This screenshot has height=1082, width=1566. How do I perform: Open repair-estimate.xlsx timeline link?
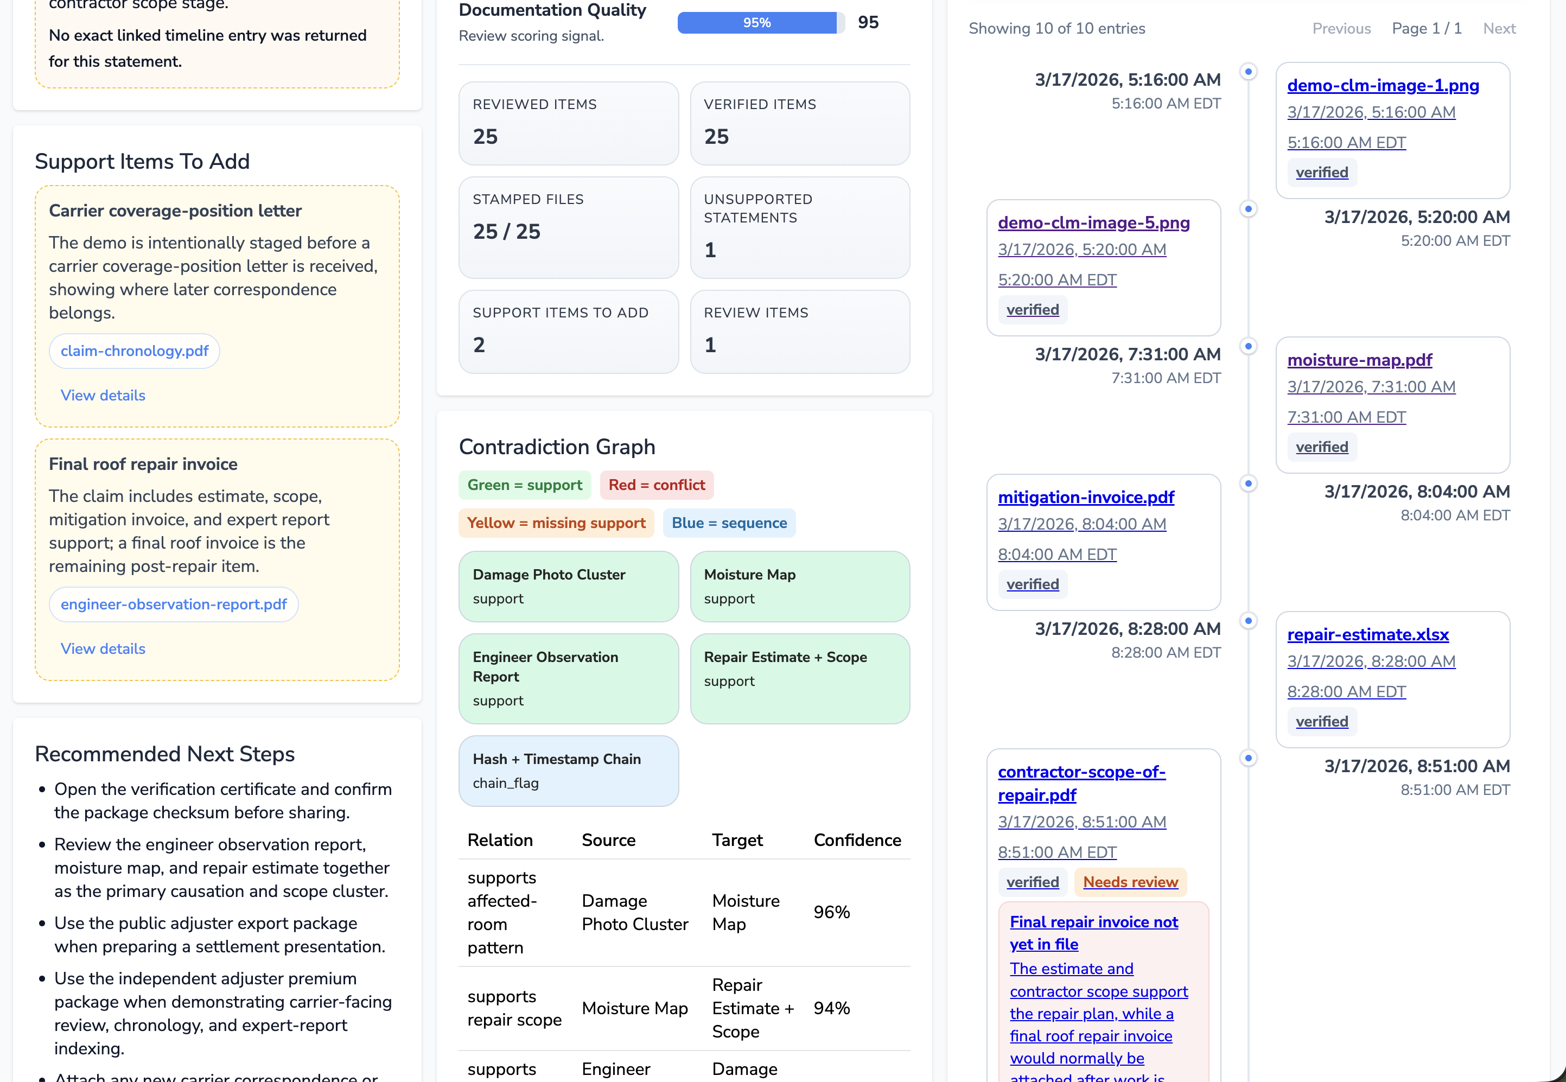1368,634
